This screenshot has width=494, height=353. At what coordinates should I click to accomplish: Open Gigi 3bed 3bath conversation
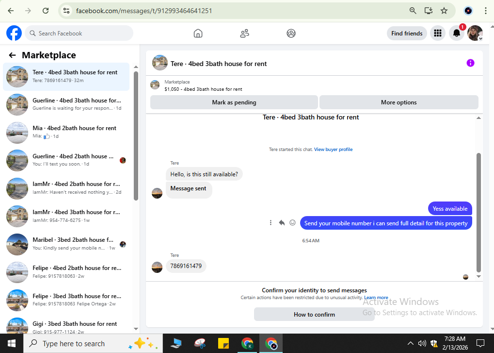(x=66, y=325)
